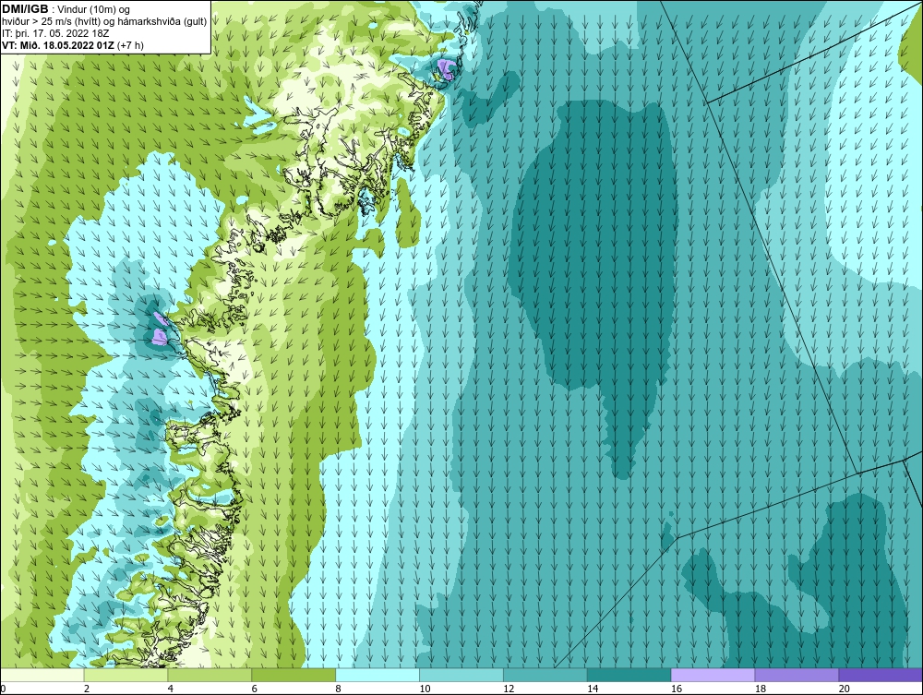Pick the 10–12 m/s turquoise legend swatch
Viewport: 923px width, 695px height.
[461, 675]
